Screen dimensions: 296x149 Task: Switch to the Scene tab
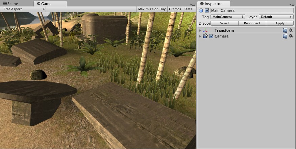(x=11, y=4)
